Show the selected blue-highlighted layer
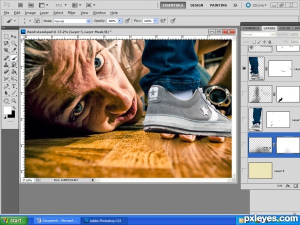 click(244, 145)
